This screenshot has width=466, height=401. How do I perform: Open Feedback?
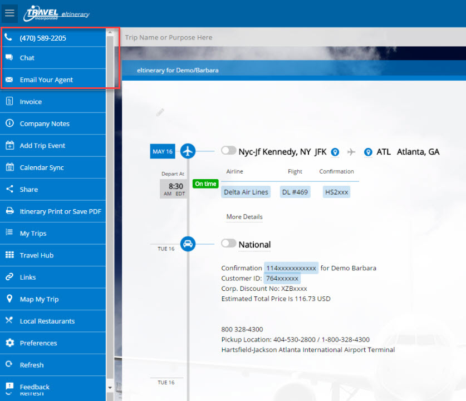point(53,387)
